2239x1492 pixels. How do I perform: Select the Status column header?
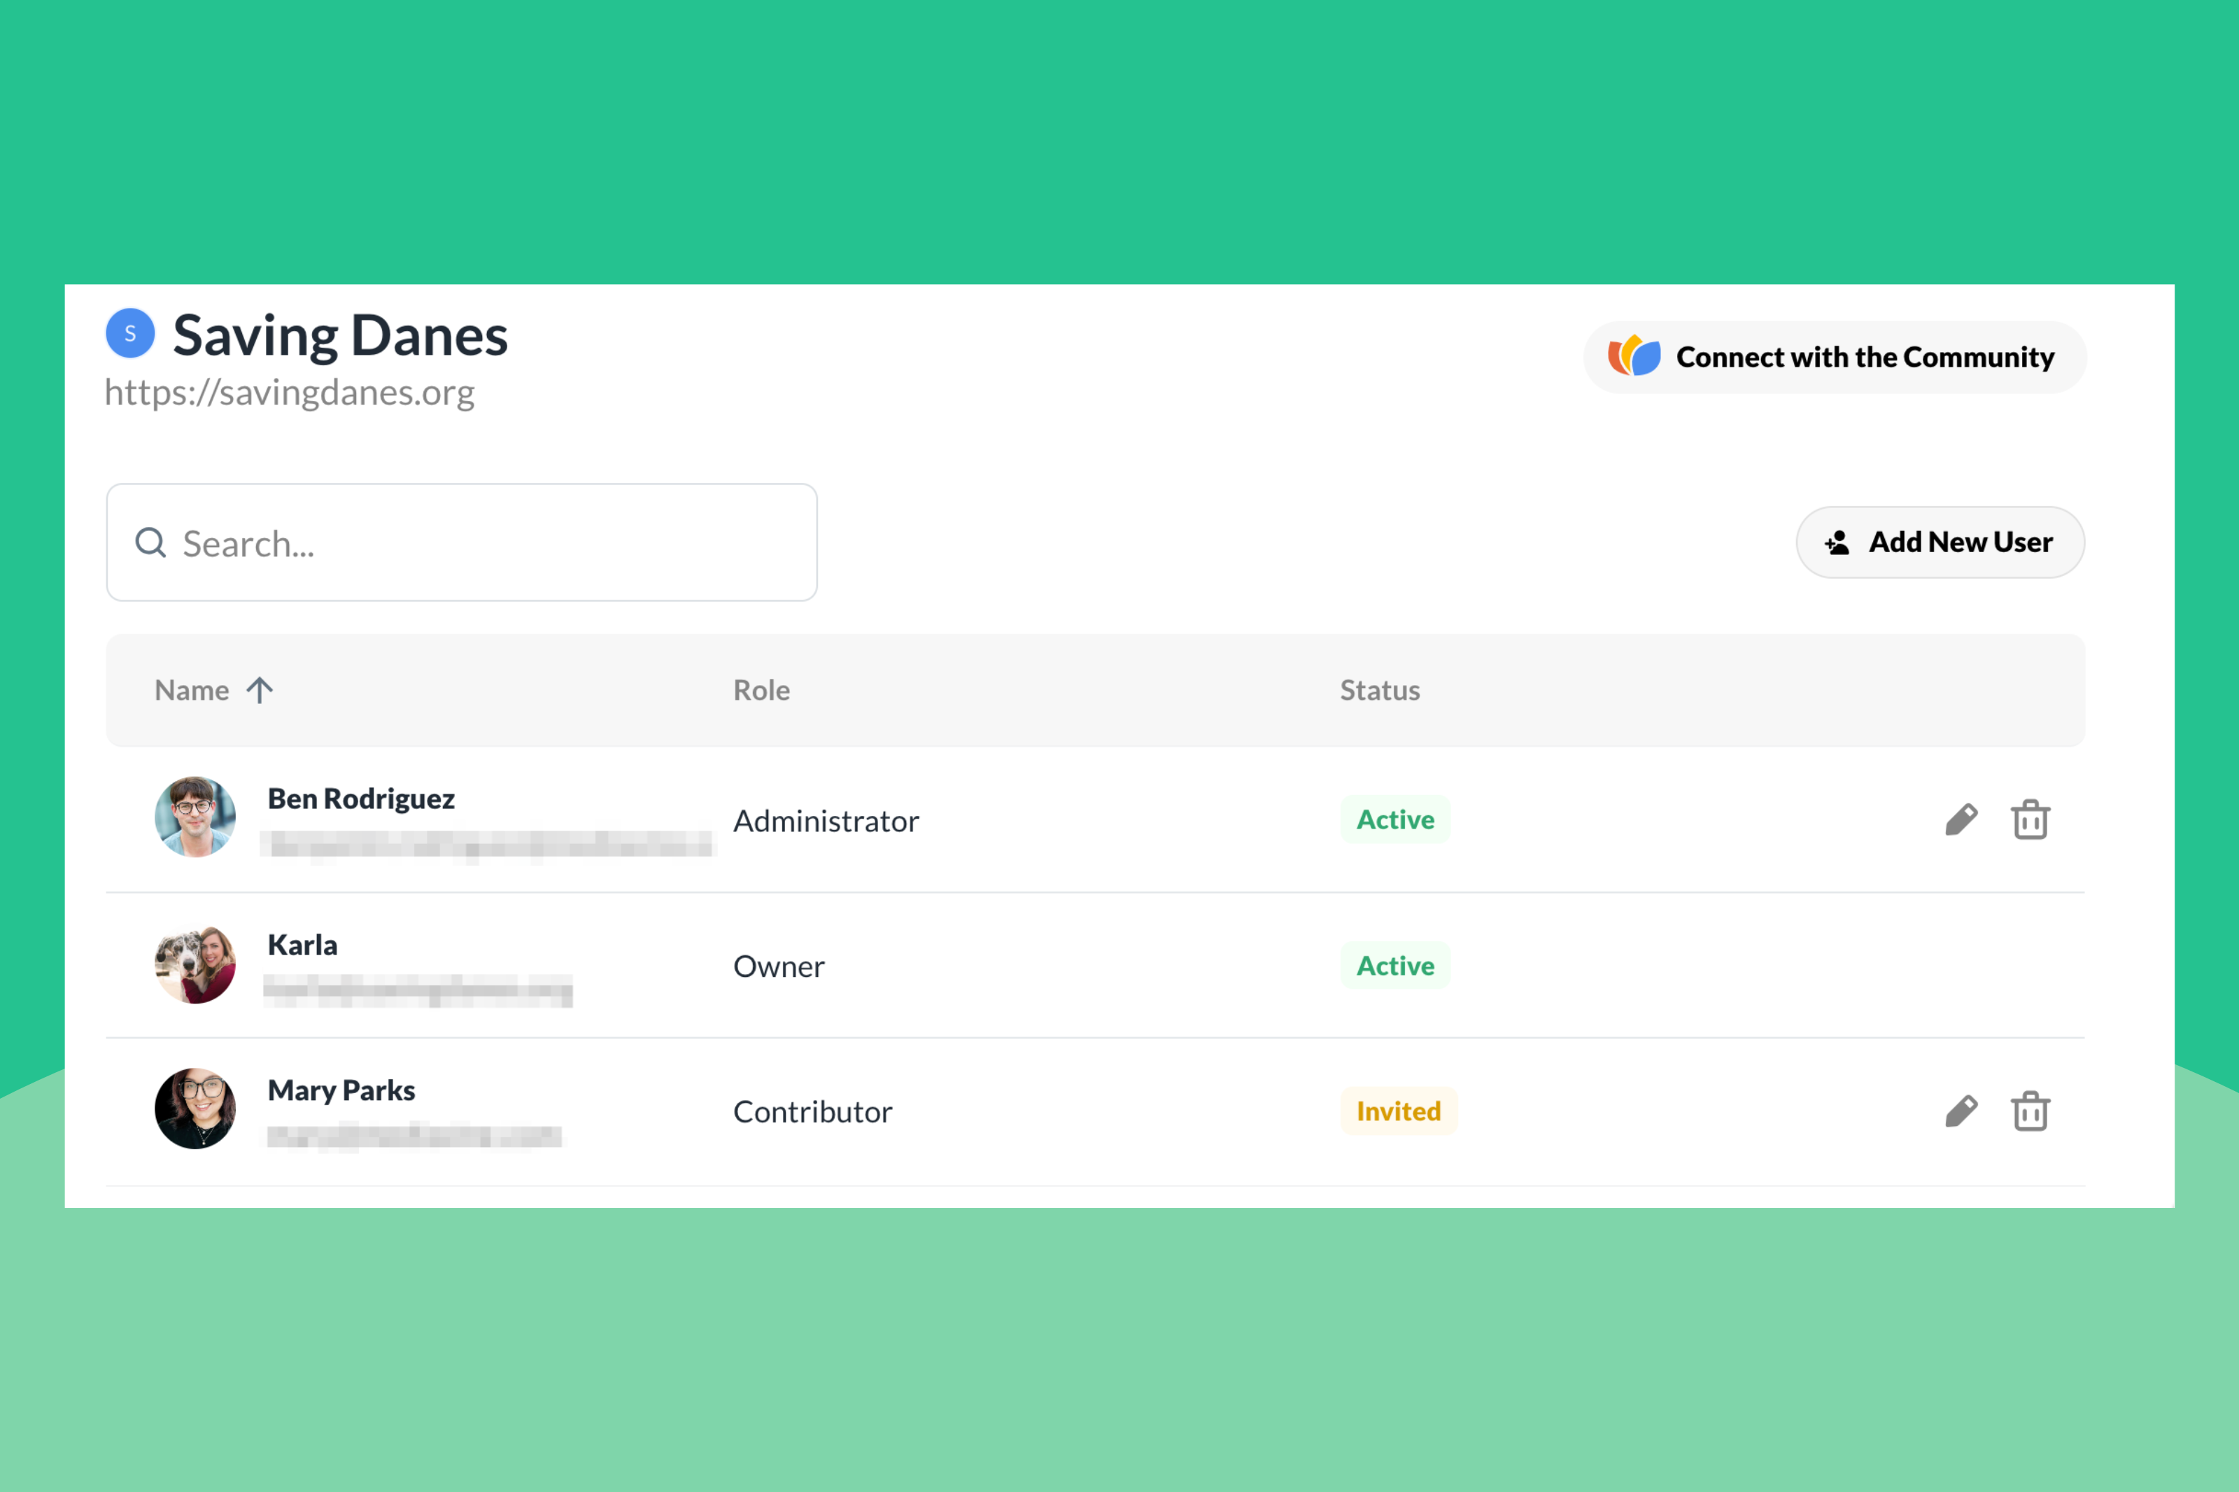pyautogui.click(x=1379, y=690)
